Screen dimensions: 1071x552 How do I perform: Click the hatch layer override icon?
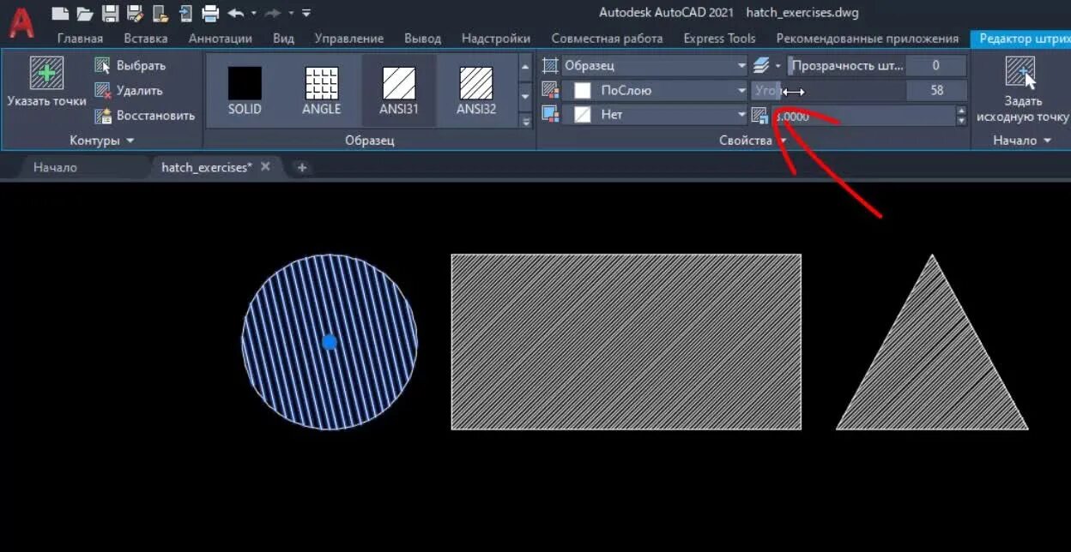761,66
